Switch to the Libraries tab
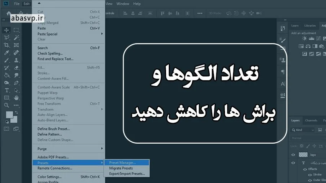The image size is (326, 183). (310, 26)
